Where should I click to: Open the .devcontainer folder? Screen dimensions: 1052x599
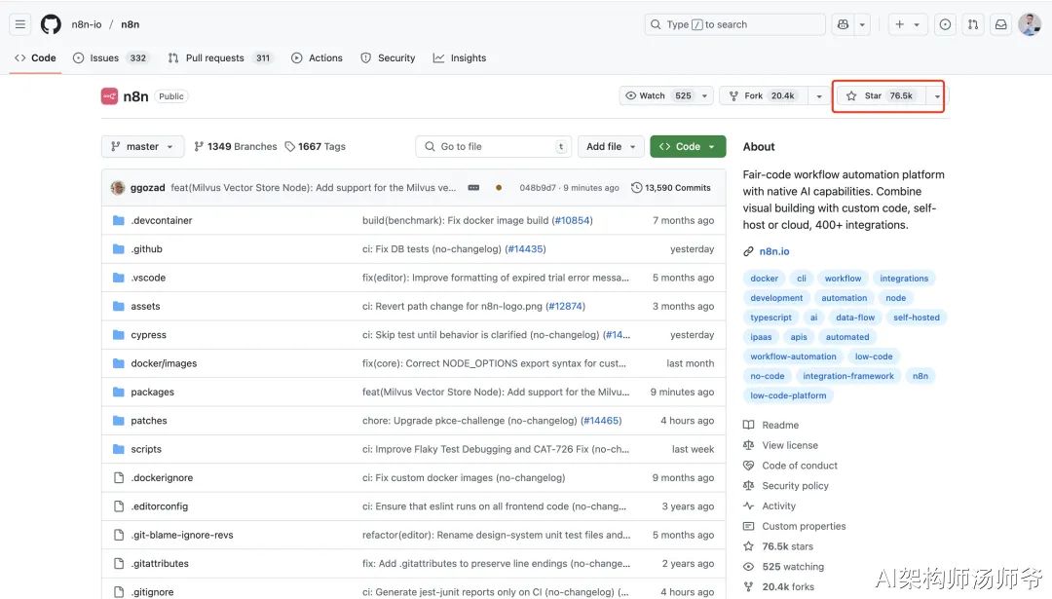(162, 220)
